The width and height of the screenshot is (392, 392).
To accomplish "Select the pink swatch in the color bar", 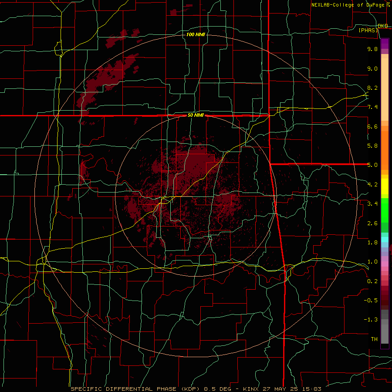I will [385, 264].
